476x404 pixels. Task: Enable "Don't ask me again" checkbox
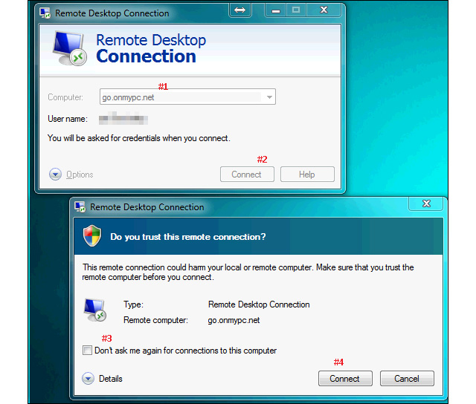[x=88, y=351]
